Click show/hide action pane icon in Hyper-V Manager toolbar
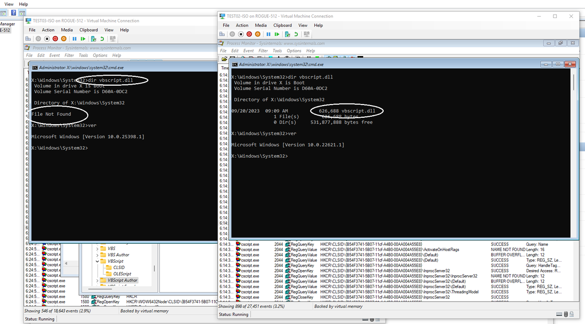The image size is (585, 324). point(22,13)
